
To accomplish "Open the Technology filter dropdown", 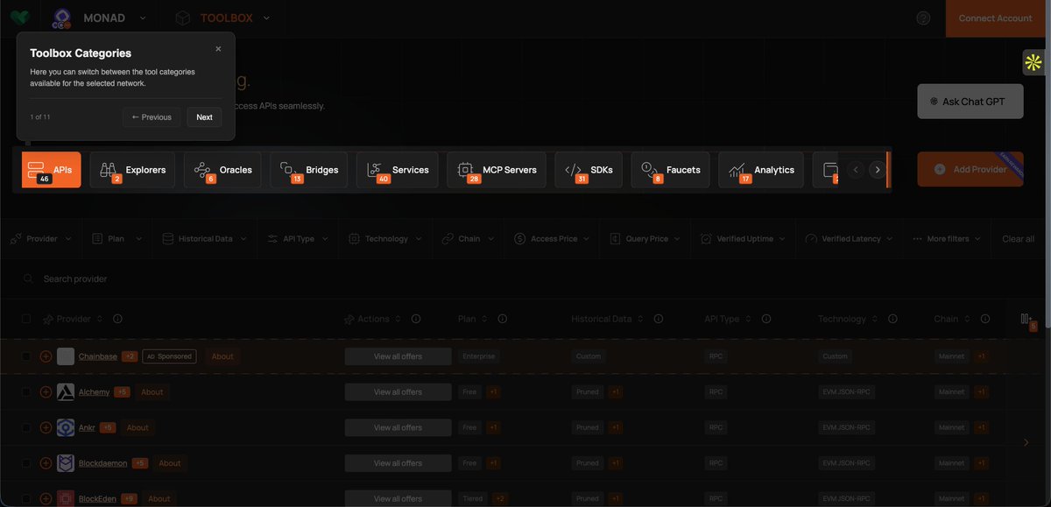I will point(386,238).
